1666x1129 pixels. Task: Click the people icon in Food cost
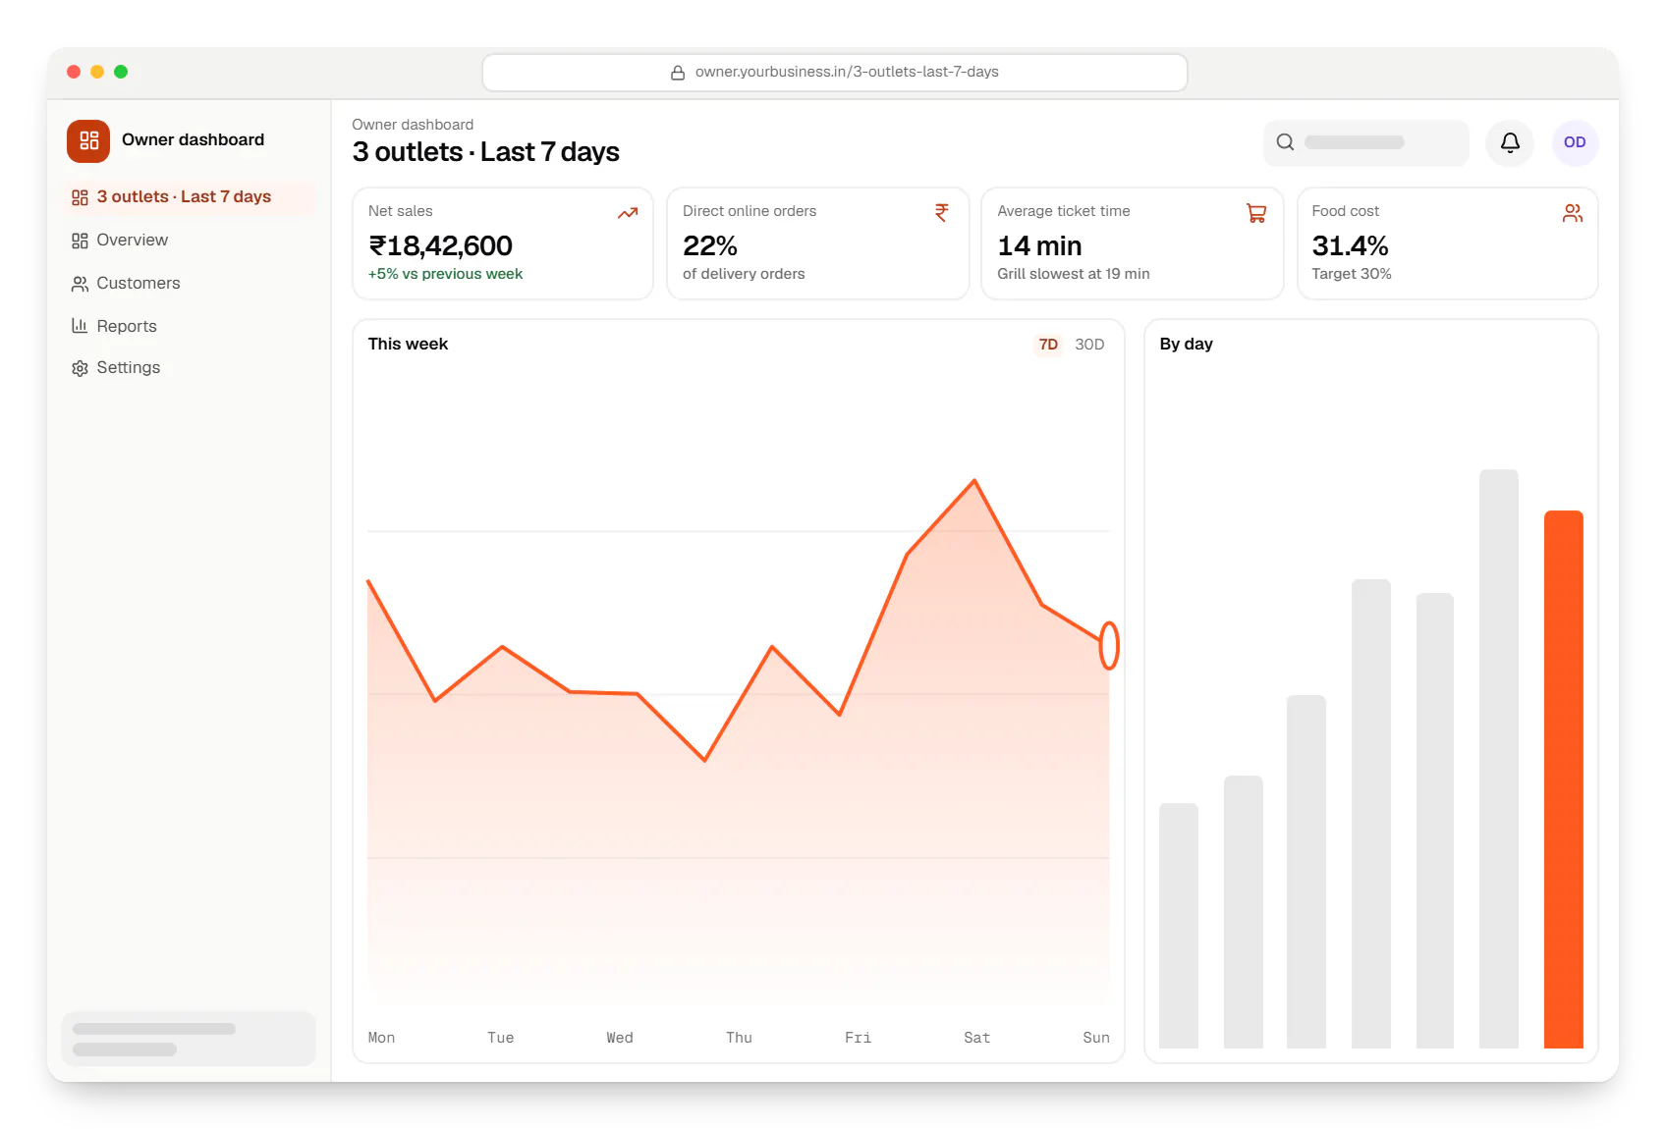[1573, 213]
